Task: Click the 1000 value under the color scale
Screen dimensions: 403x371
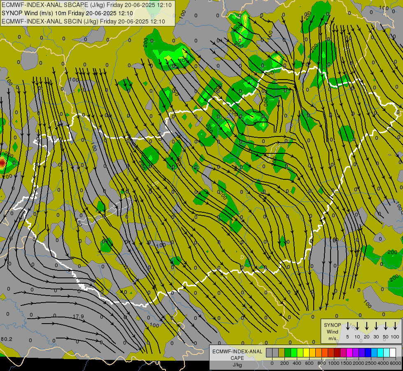Action: coord(334,363)
